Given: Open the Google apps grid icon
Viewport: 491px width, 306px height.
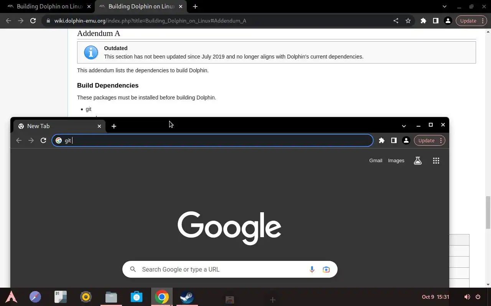Looking at the screenshot, I should (436, 161).
